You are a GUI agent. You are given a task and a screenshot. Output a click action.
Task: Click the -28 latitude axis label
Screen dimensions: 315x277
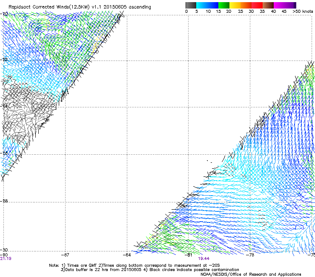4,201
